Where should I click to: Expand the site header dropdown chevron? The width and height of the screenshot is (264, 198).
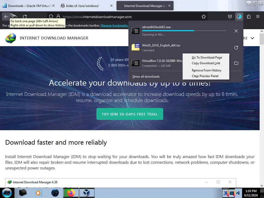(252, 38)
